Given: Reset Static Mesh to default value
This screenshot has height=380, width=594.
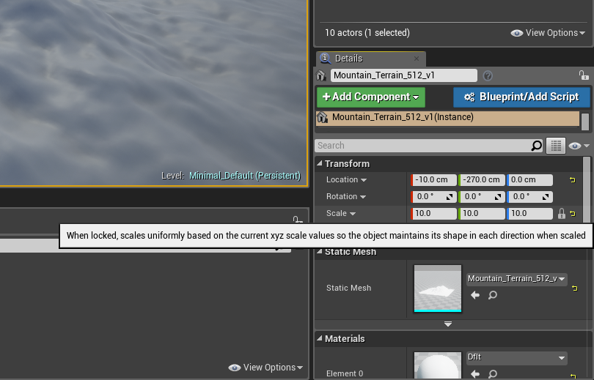Looking at the screenshot, I should point(575,288).
